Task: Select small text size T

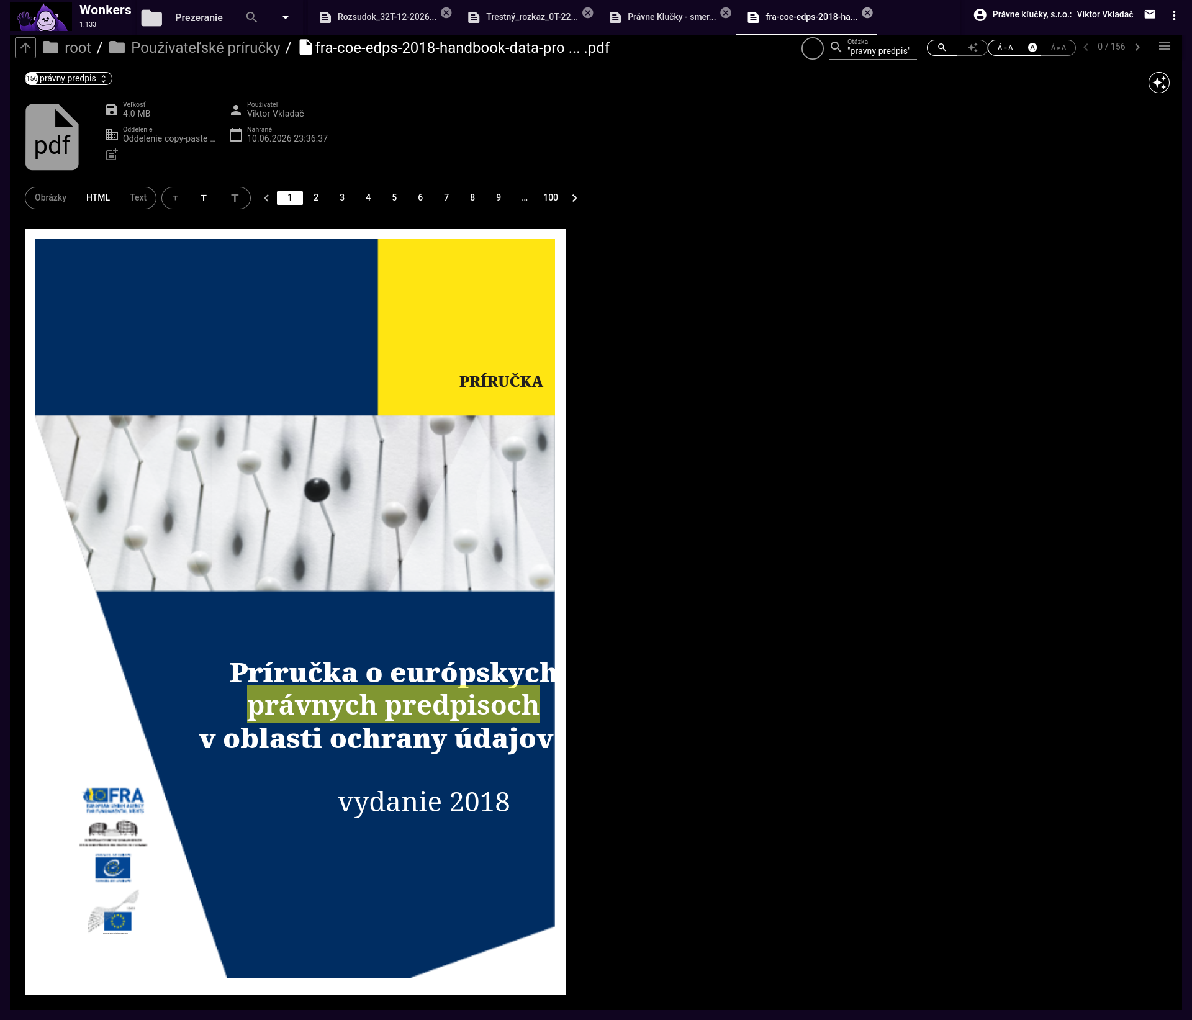Action: pos(176,198)
